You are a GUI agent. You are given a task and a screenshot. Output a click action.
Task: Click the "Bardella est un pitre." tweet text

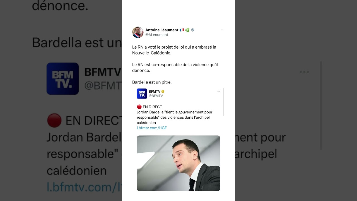coord(152,82)
